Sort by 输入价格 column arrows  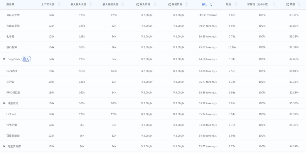[155, 4]
